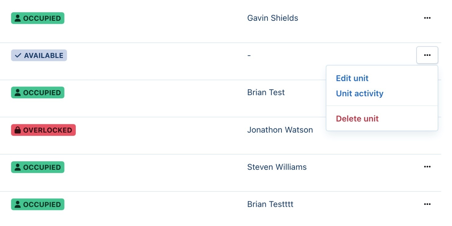The image size is (452, 226).
Task: Close the open three-dot menu on Available row
Action: [427, 55]
